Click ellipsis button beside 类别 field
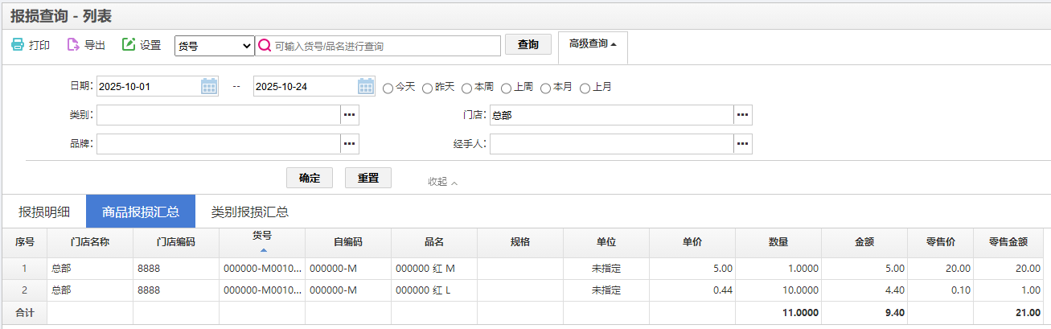 click(349, 115)
